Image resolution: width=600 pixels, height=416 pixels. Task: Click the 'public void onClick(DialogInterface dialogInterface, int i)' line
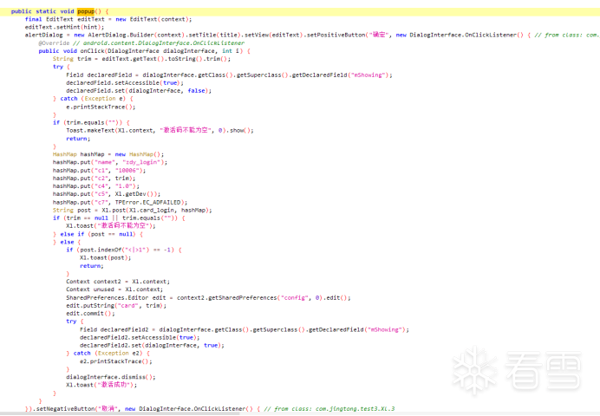[x=144, y=51]
